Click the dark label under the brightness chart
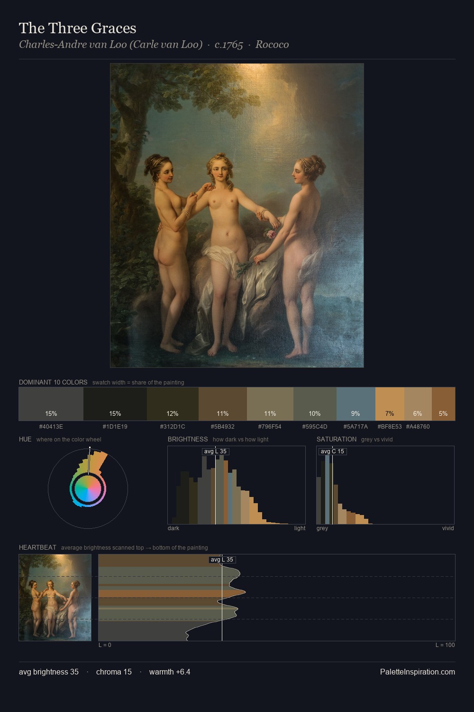The image size is (474, 712). pyautogui.click(x=173, y=528)
